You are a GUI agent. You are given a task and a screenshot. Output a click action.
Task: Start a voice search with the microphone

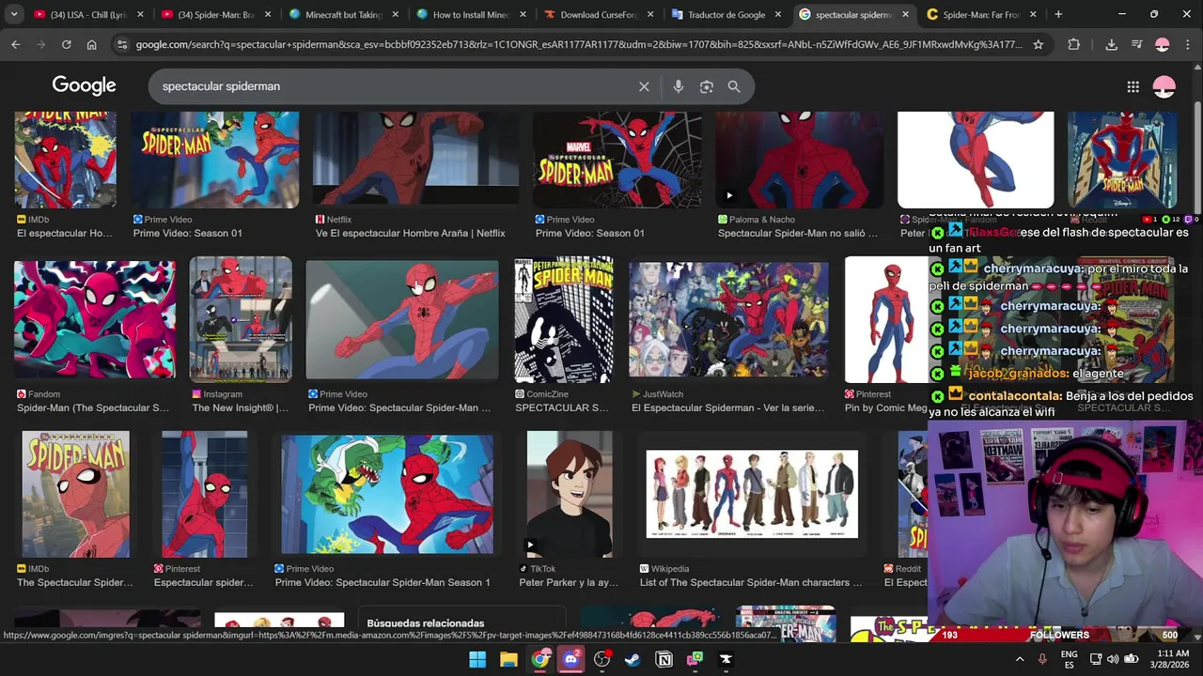click(679, 86)
